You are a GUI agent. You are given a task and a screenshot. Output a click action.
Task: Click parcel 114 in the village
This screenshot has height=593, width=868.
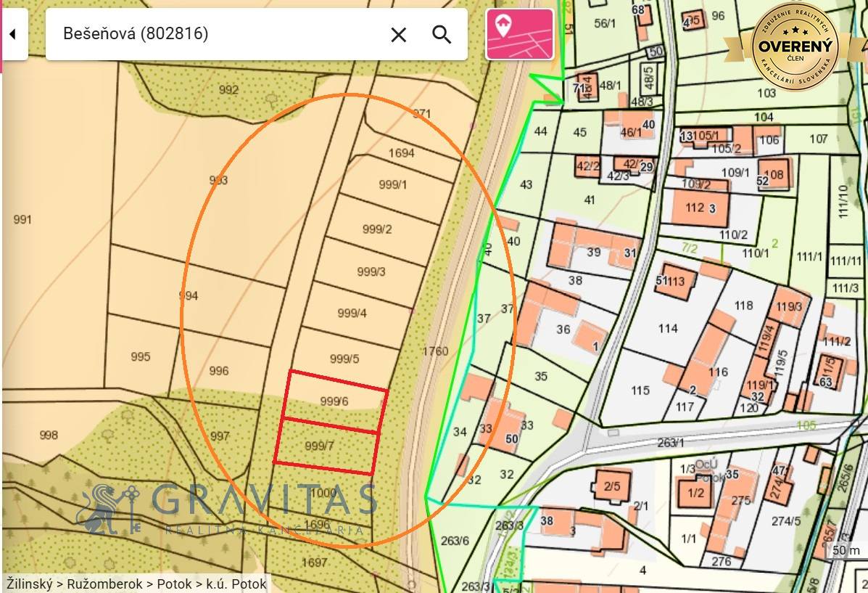(668, 329)
